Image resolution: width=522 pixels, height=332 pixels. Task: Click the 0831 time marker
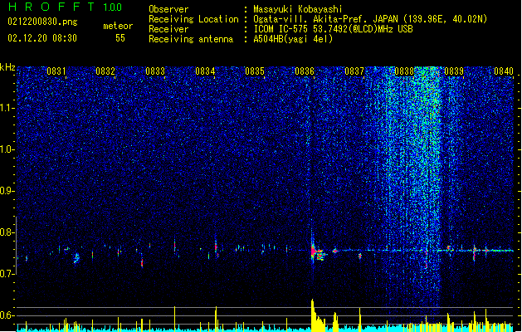pos(56,71)
